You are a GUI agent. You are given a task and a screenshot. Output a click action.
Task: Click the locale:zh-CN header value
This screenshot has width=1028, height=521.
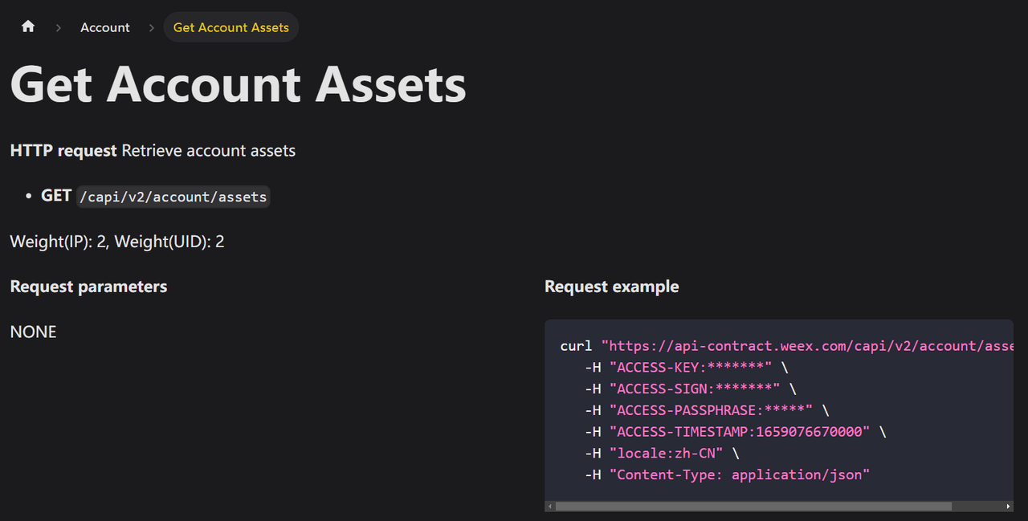(667, 453)
